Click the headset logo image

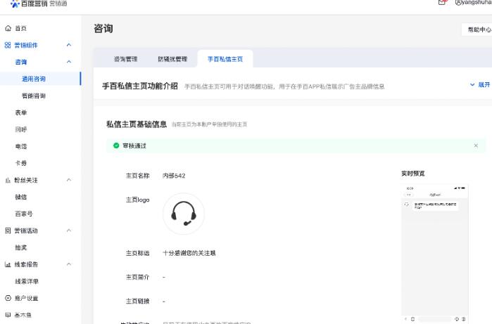click(184, 214)
